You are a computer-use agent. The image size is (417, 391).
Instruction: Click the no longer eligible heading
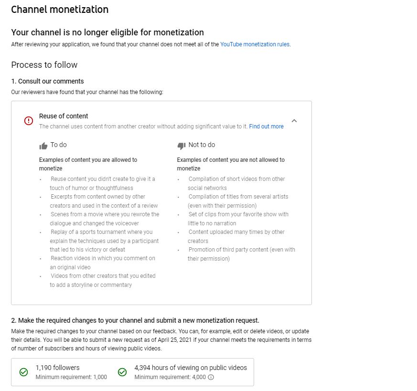pos(107,32)
